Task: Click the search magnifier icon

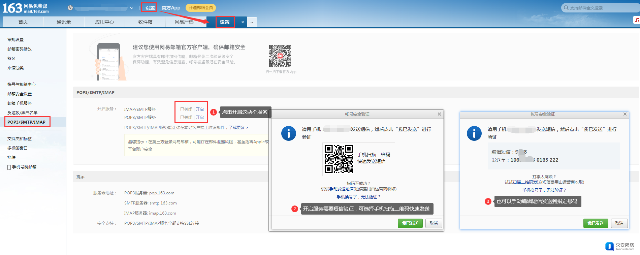Action: click(x=566, y=8)
